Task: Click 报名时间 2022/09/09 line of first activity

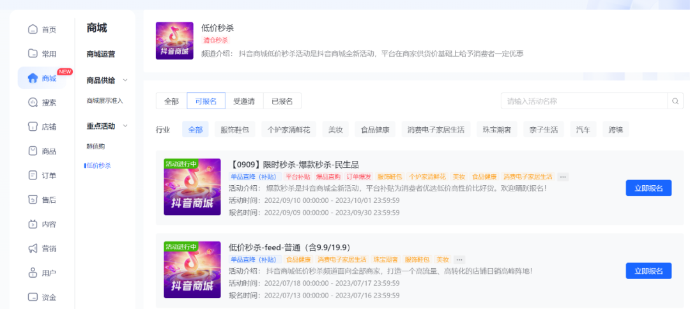Action: 314,213
